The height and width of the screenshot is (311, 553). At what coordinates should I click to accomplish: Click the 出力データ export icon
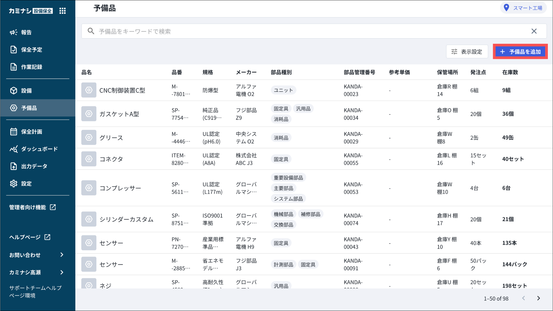point(14,166)
